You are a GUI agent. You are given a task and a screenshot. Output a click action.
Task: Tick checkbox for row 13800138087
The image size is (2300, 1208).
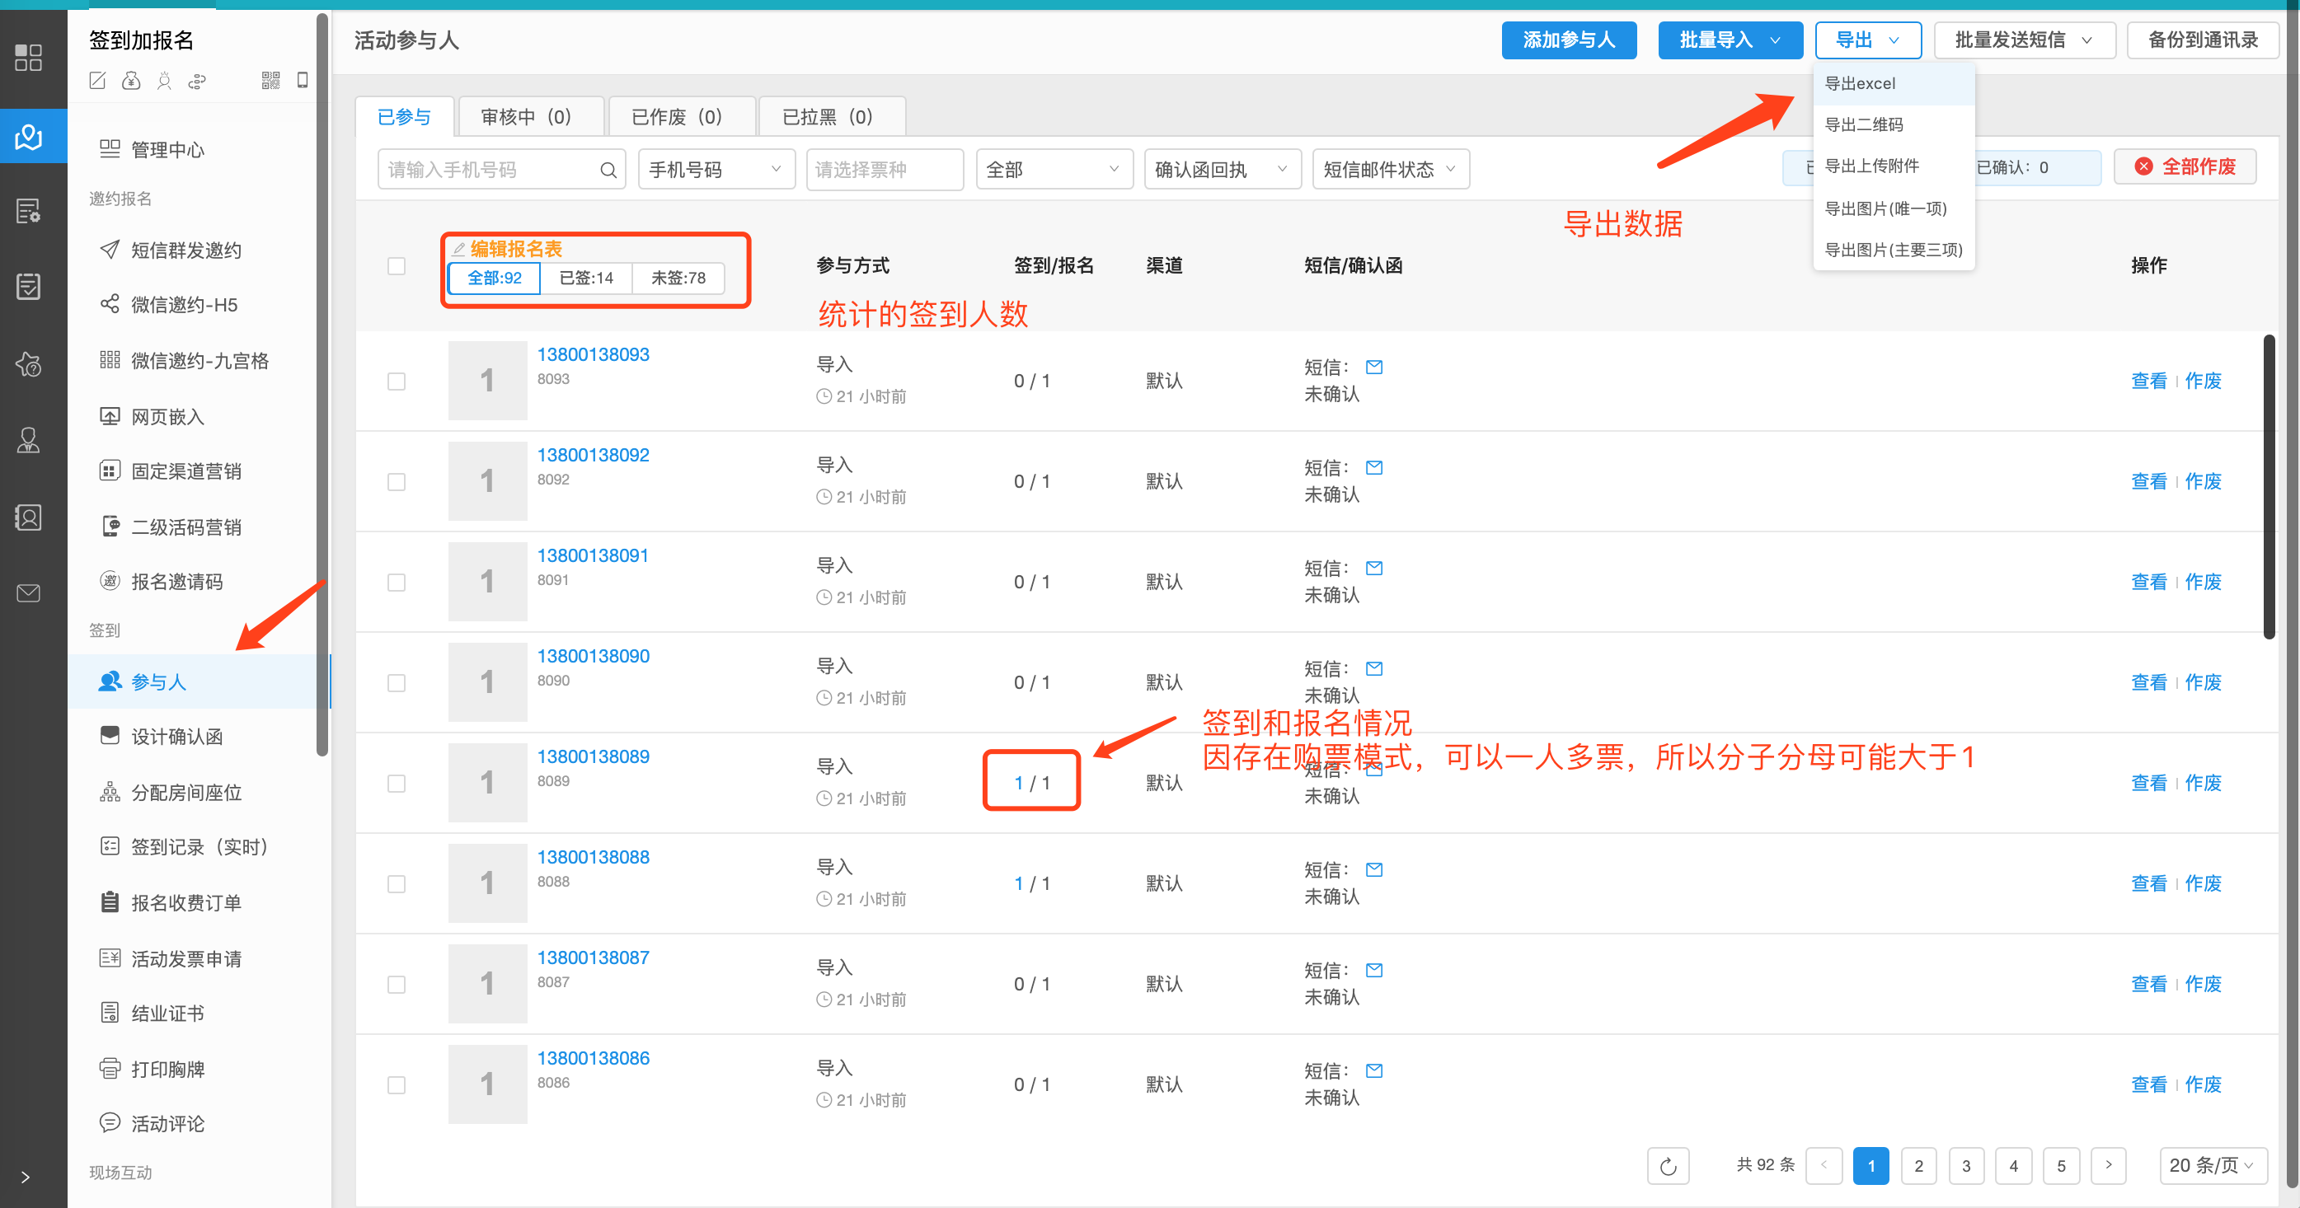click(397, 984)
